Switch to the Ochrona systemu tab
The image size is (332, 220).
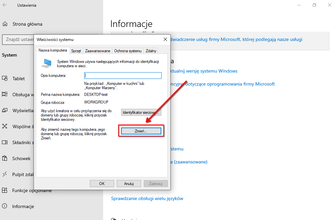[128, 51]
